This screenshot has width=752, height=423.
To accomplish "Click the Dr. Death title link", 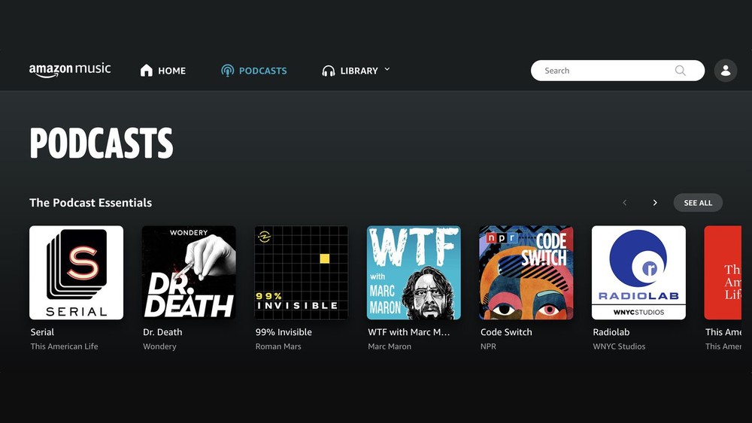I will [162, 332].
